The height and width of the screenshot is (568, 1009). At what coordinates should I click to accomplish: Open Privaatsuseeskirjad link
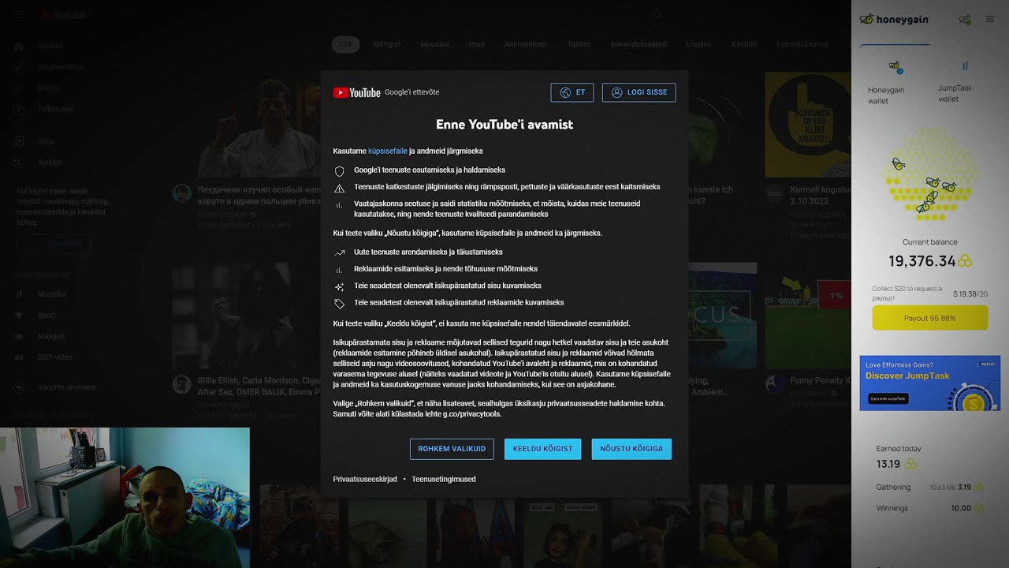[365, 479]
